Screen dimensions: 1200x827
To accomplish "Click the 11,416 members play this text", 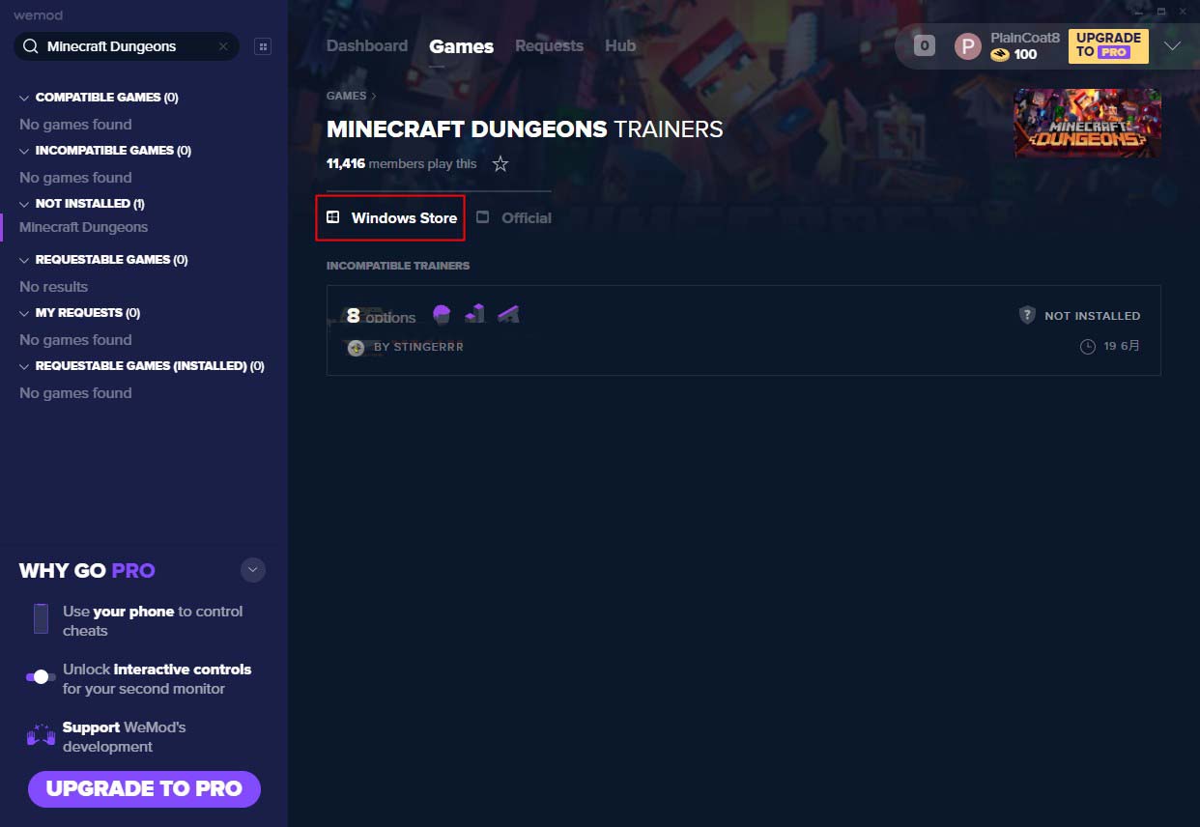I will point(402,163).
